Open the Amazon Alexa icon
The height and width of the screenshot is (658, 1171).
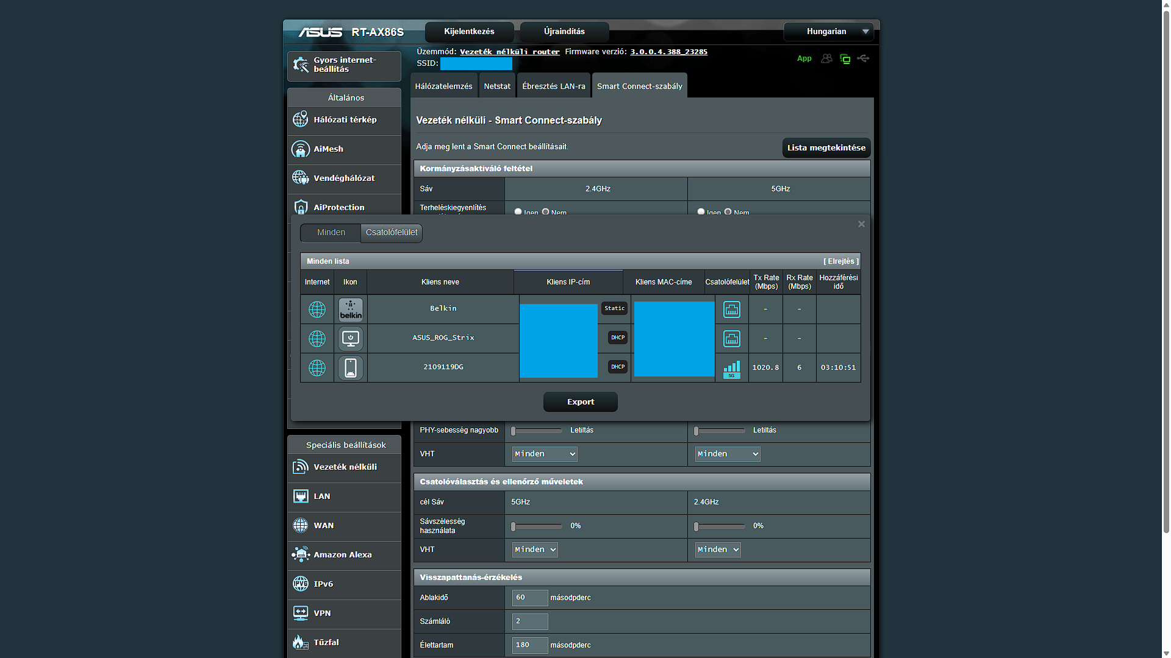(300, 554)
